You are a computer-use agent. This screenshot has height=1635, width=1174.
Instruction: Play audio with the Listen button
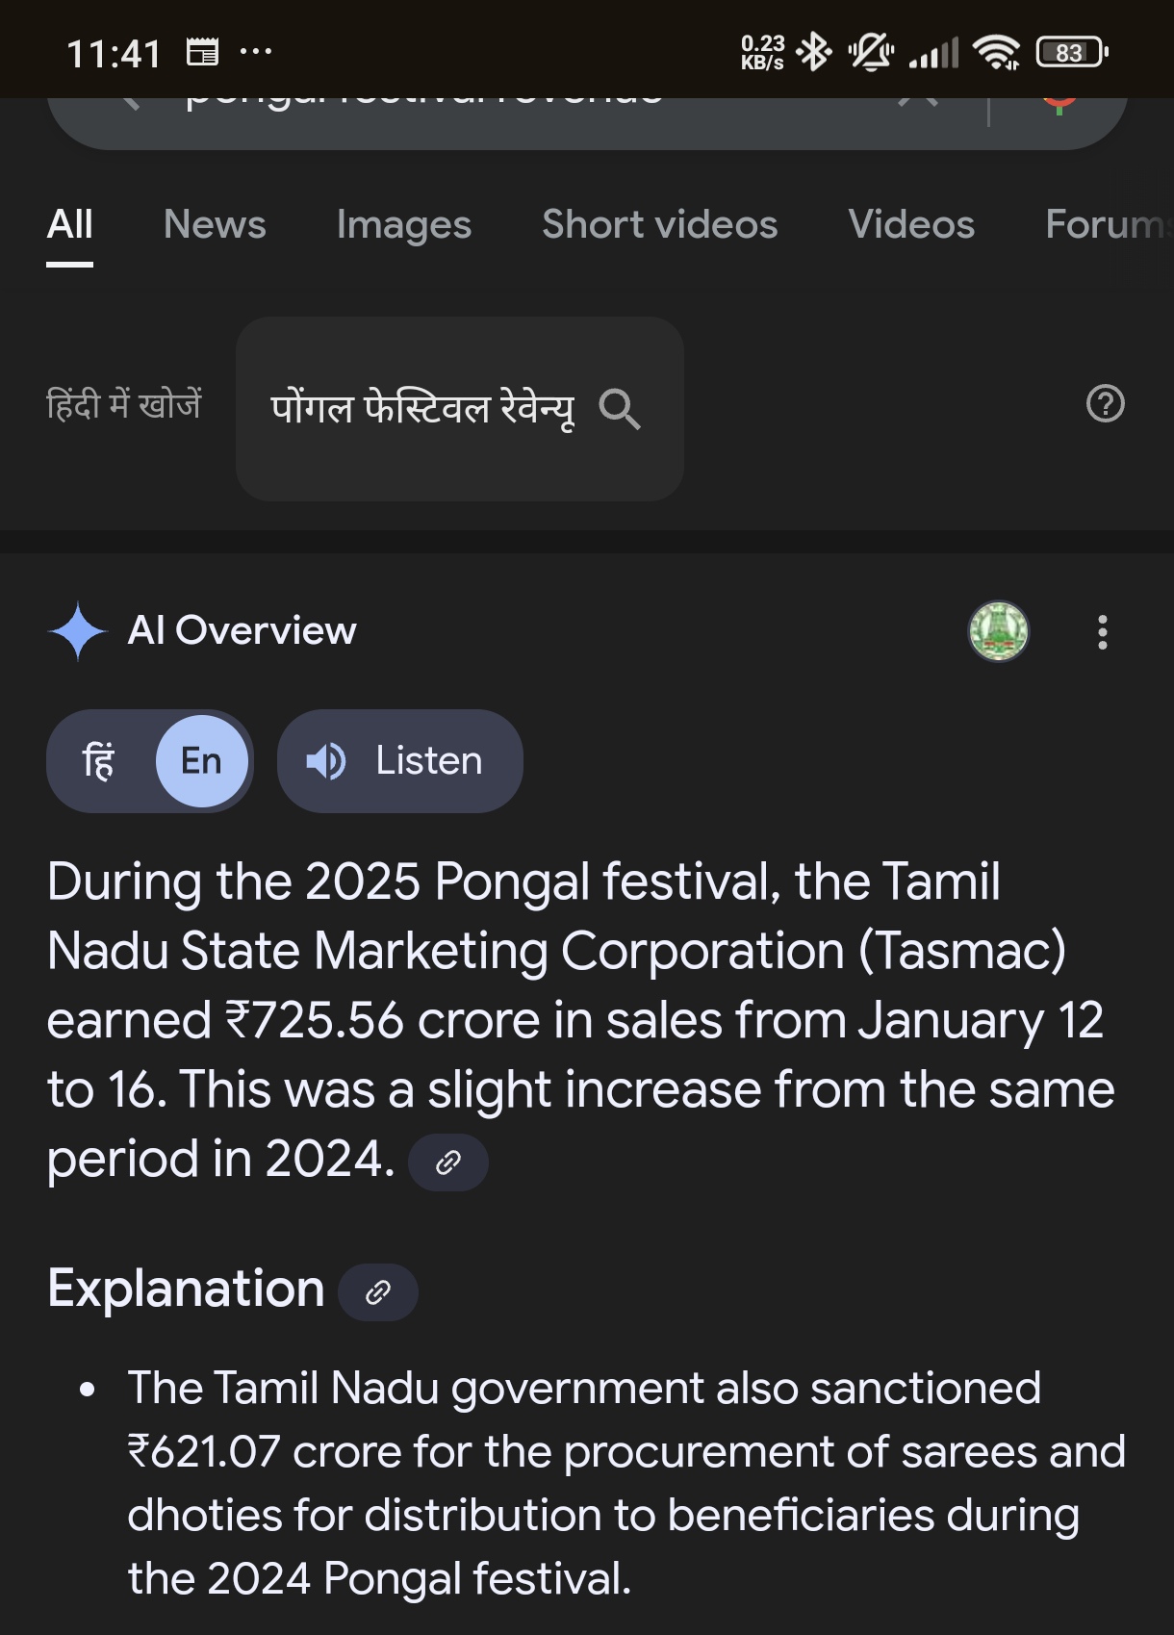pos(400,761)
